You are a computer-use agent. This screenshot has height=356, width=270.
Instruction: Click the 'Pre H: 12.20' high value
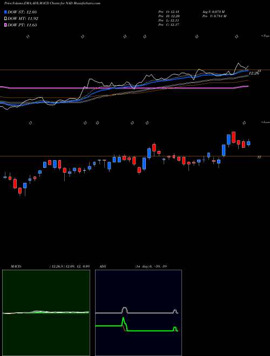(170, 16)
